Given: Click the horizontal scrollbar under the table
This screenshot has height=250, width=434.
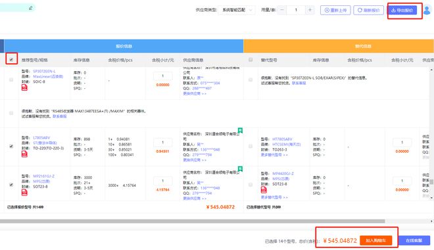Looking at the screenshot, I should coord(193,221).
